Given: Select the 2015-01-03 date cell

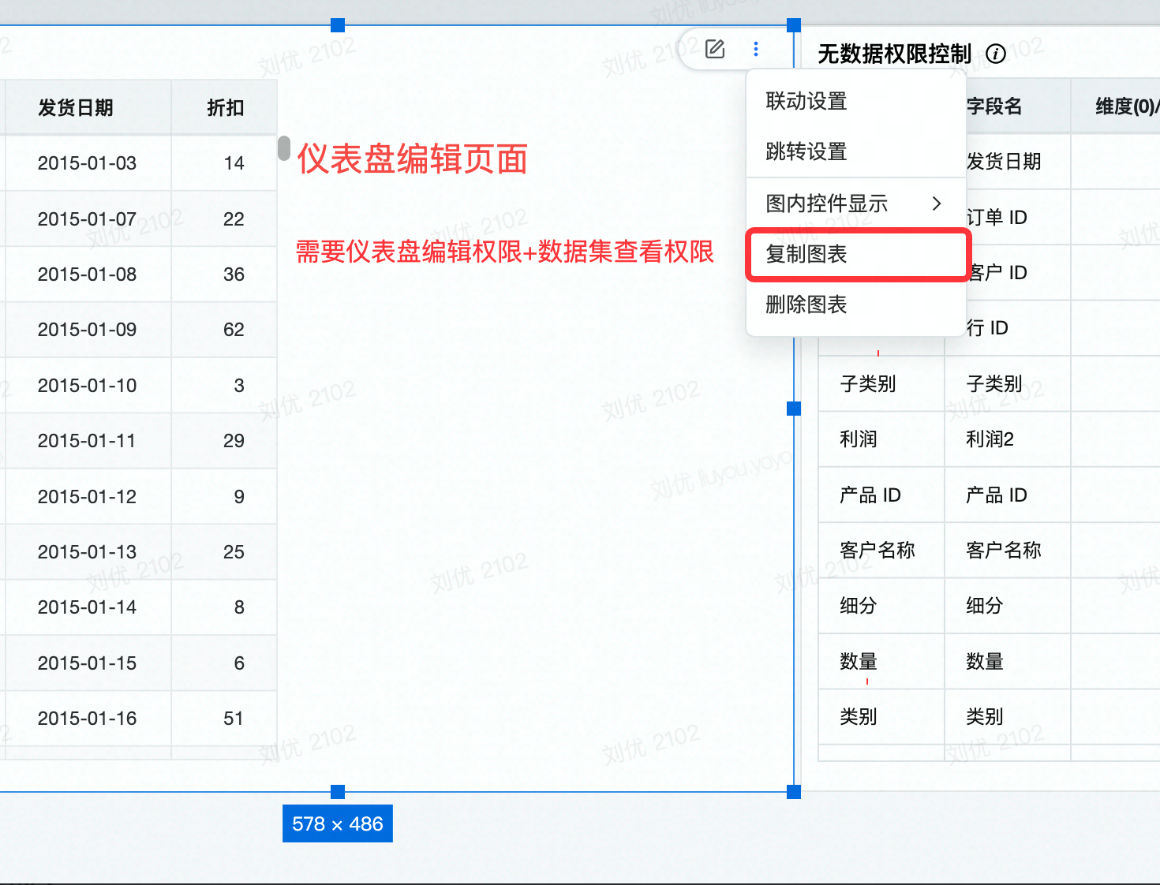Looking at the screenshot, I should pos(87,163).
